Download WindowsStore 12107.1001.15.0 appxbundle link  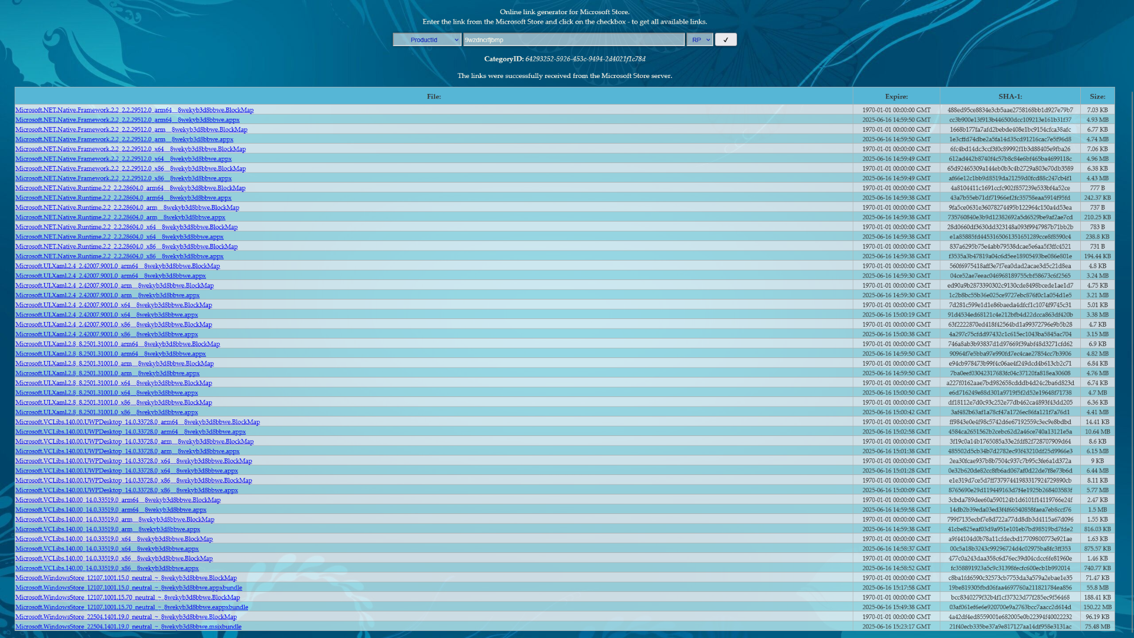click(x=129, y=588)
